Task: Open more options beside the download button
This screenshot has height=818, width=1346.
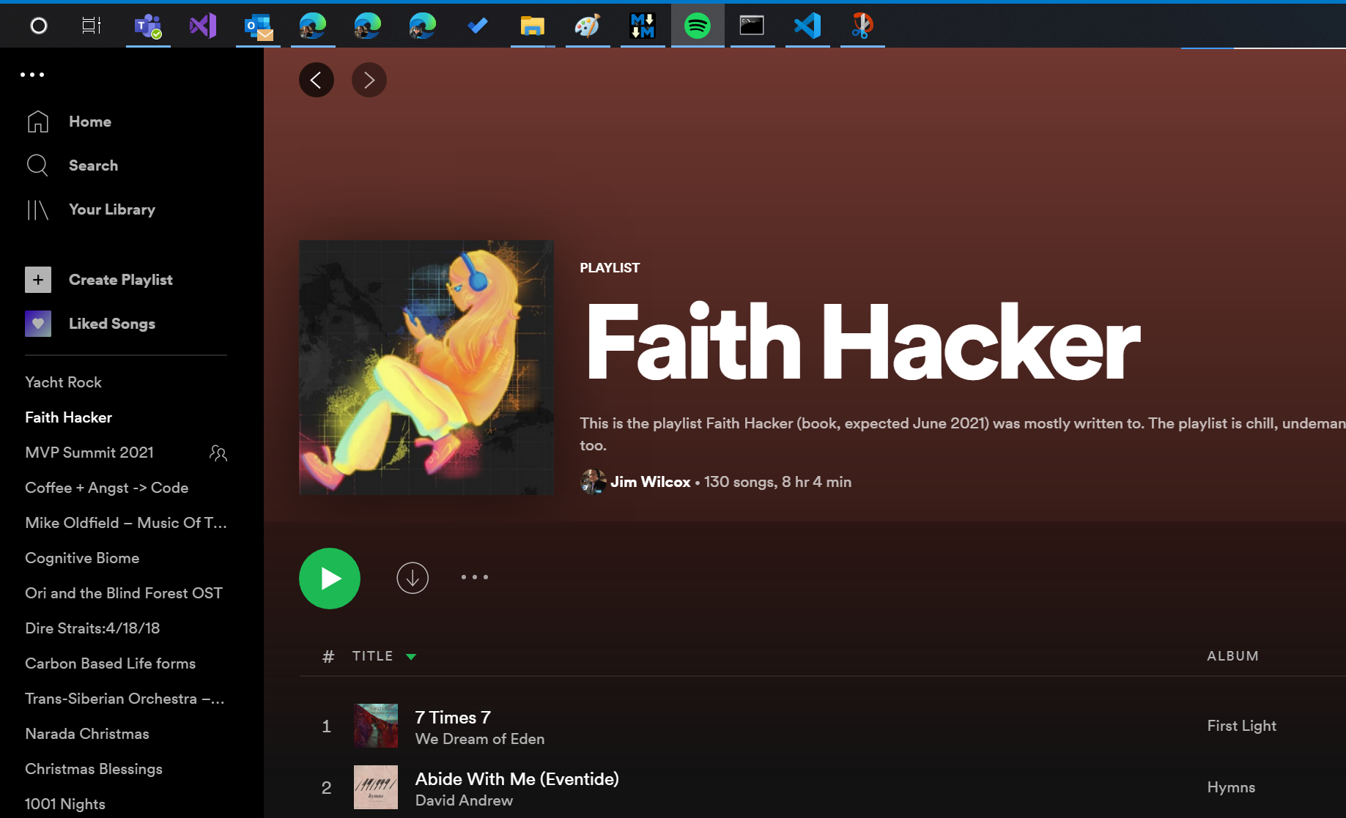Action: tap(475, 577)
